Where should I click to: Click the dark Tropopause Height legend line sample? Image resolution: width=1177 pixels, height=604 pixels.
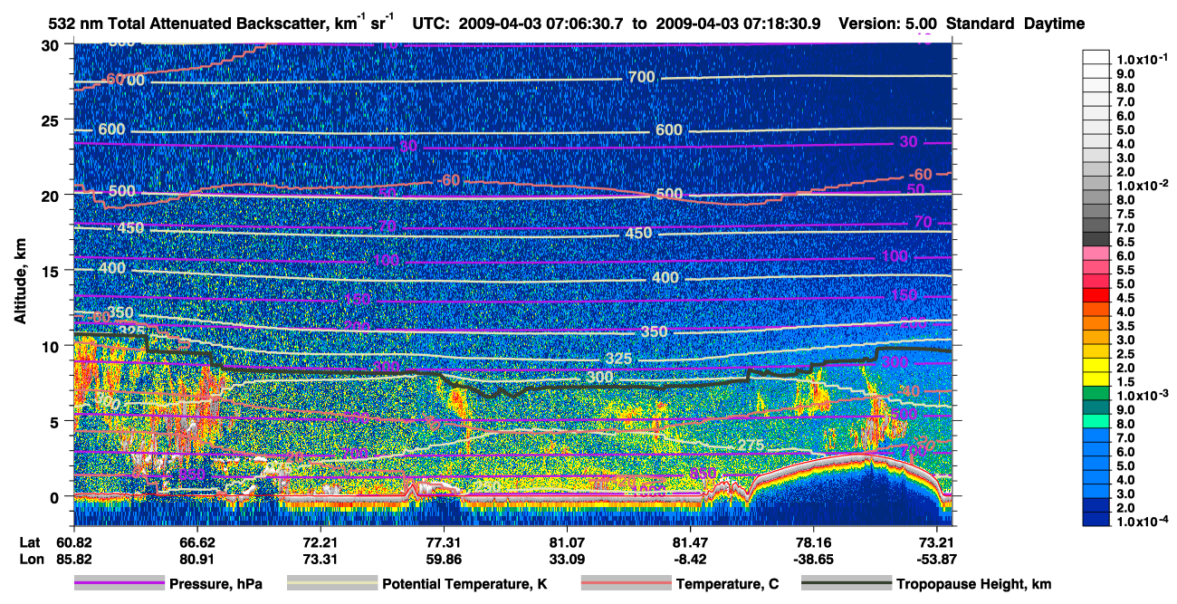coord(847,584)
